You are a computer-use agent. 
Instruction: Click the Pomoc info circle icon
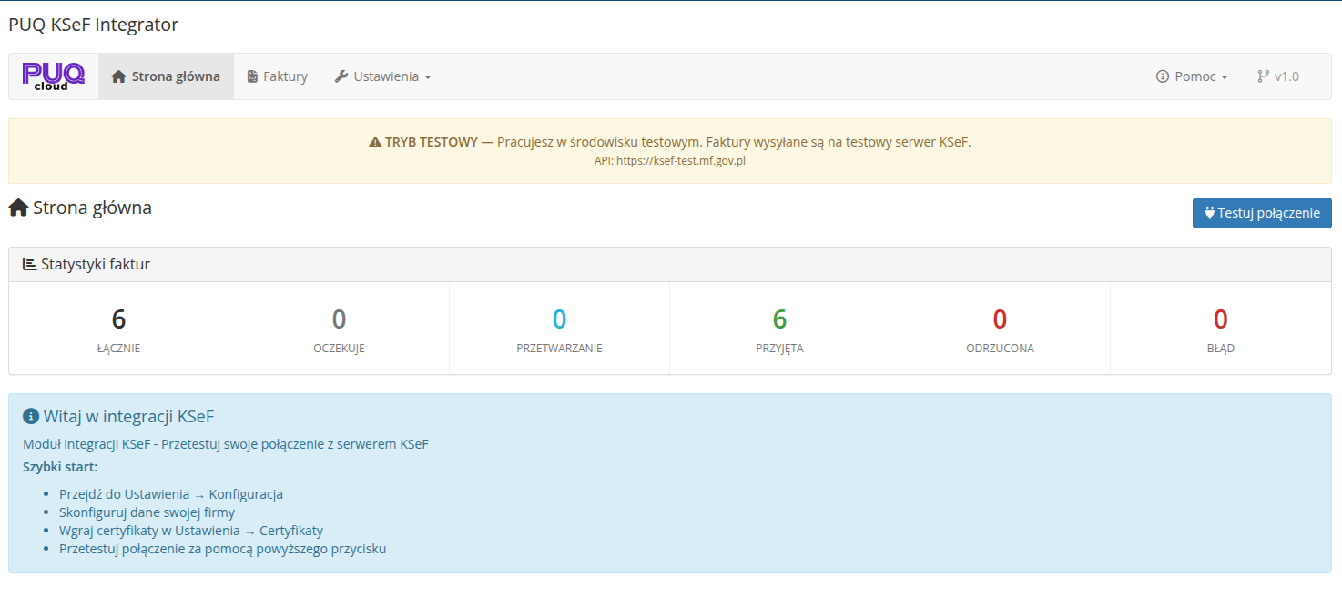(x=1163, y=76)
